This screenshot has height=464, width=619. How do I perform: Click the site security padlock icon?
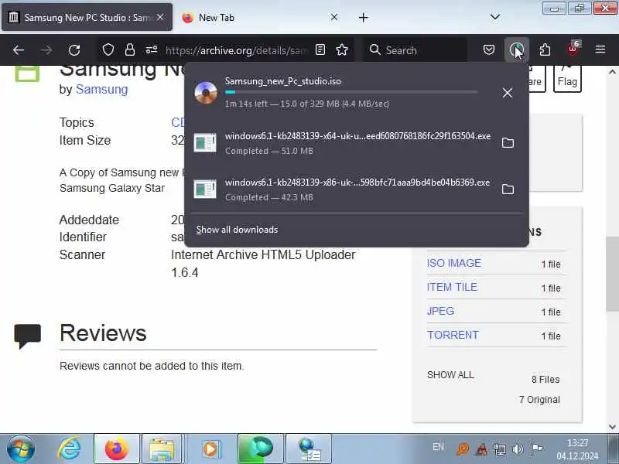pos(130,50)
